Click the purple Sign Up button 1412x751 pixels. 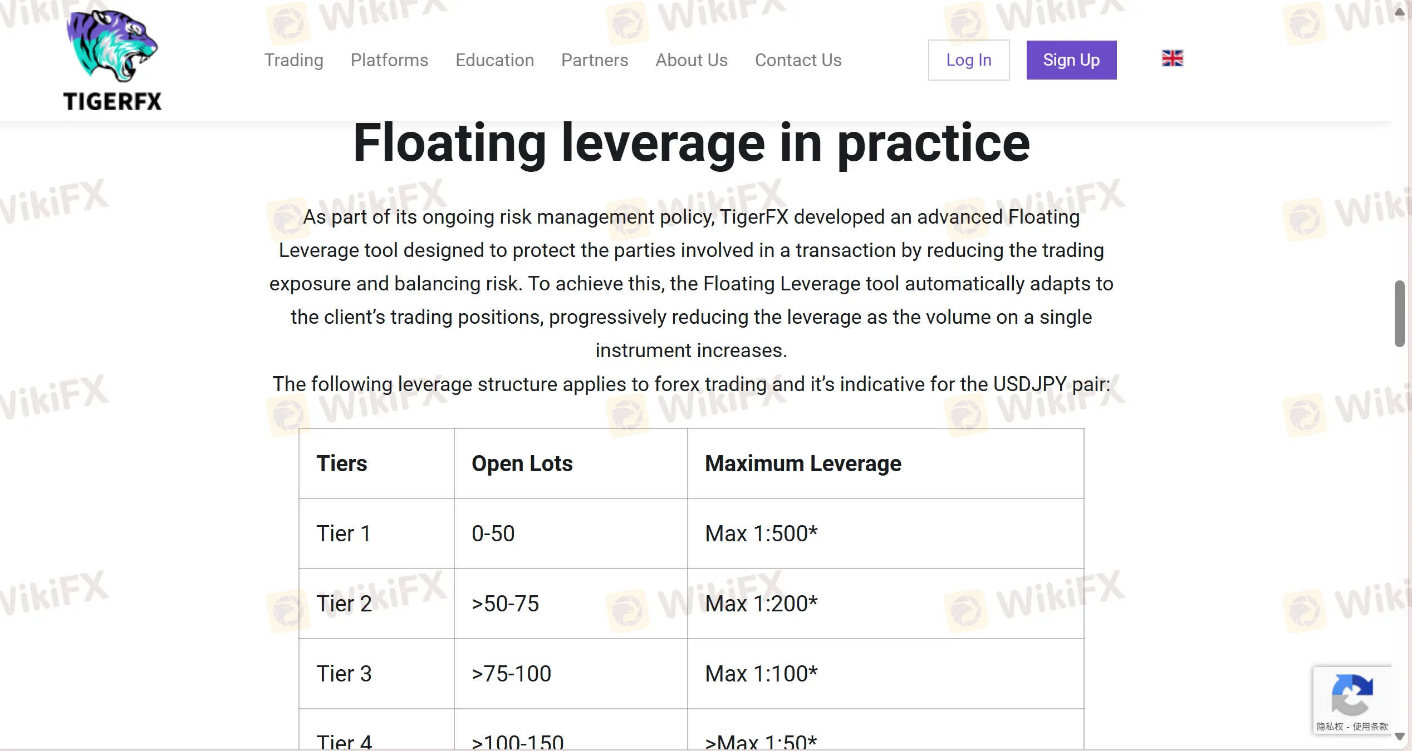pyautogui.click(x=1071, y=60)
